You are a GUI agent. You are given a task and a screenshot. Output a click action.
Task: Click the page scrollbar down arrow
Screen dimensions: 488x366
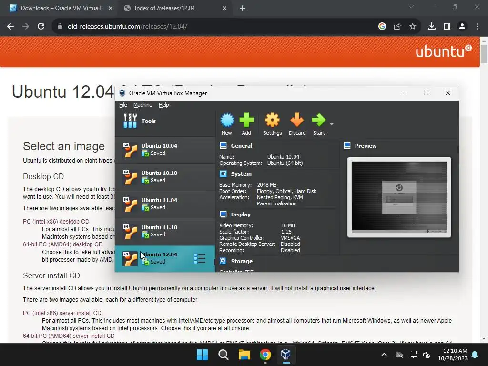point(484,339)
